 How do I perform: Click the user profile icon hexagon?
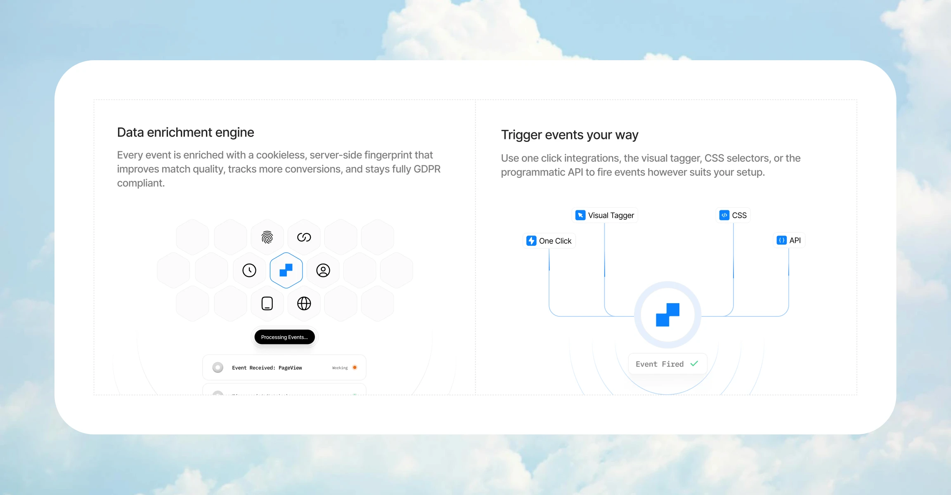pos(322,270)
